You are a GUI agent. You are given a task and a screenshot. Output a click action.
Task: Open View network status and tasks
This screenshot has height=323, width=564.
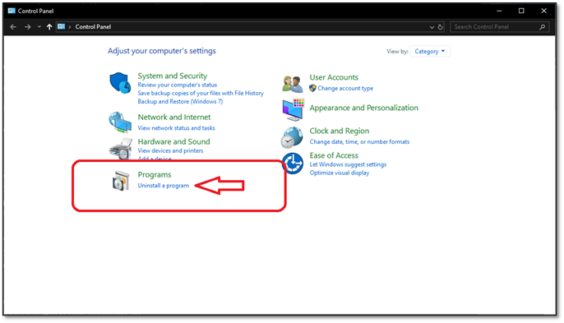176,128
